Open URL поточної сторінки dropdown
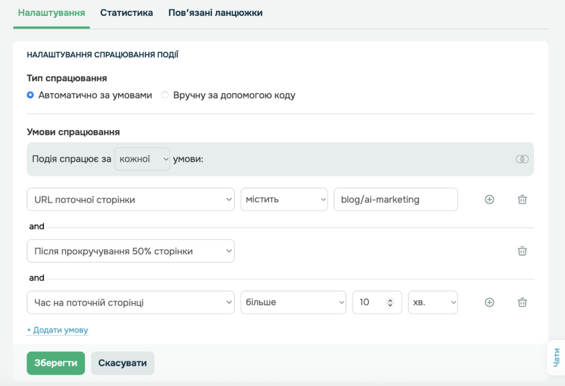Screen dimensions: 565x386 coord(131,200)
